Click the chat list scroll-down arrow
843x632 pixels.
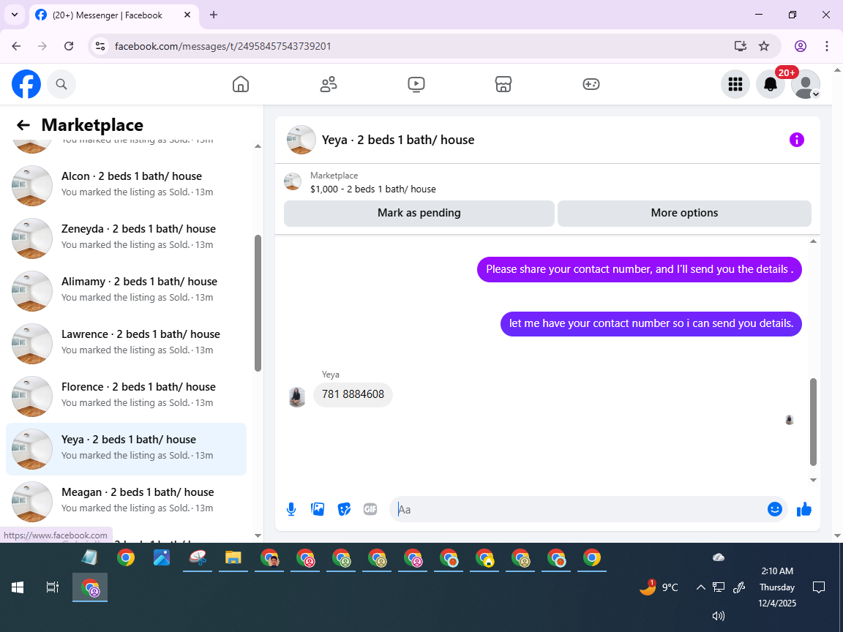258,535
